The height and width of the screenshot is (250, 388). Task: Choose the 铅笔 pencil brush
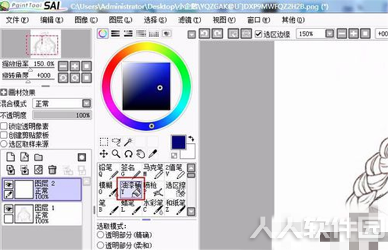[109, 171]
